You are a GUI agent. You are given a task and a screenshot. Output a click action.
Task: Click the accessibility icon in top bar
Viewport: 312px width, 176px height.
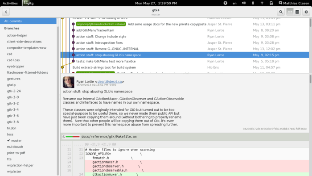click(225, 3)
